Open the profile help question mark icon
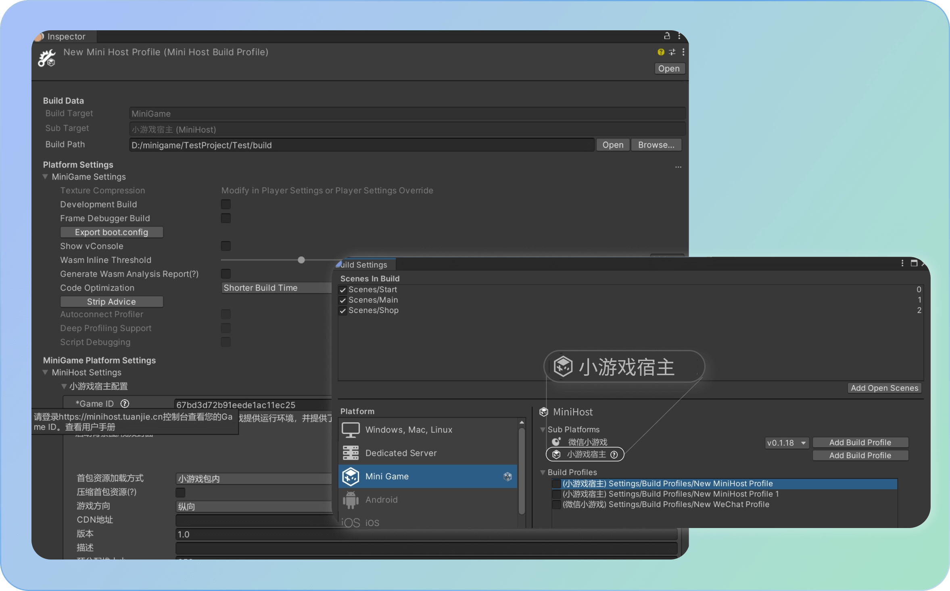This screenshot has width=950, height=591. pyautogui.click(x=661, y=52)
